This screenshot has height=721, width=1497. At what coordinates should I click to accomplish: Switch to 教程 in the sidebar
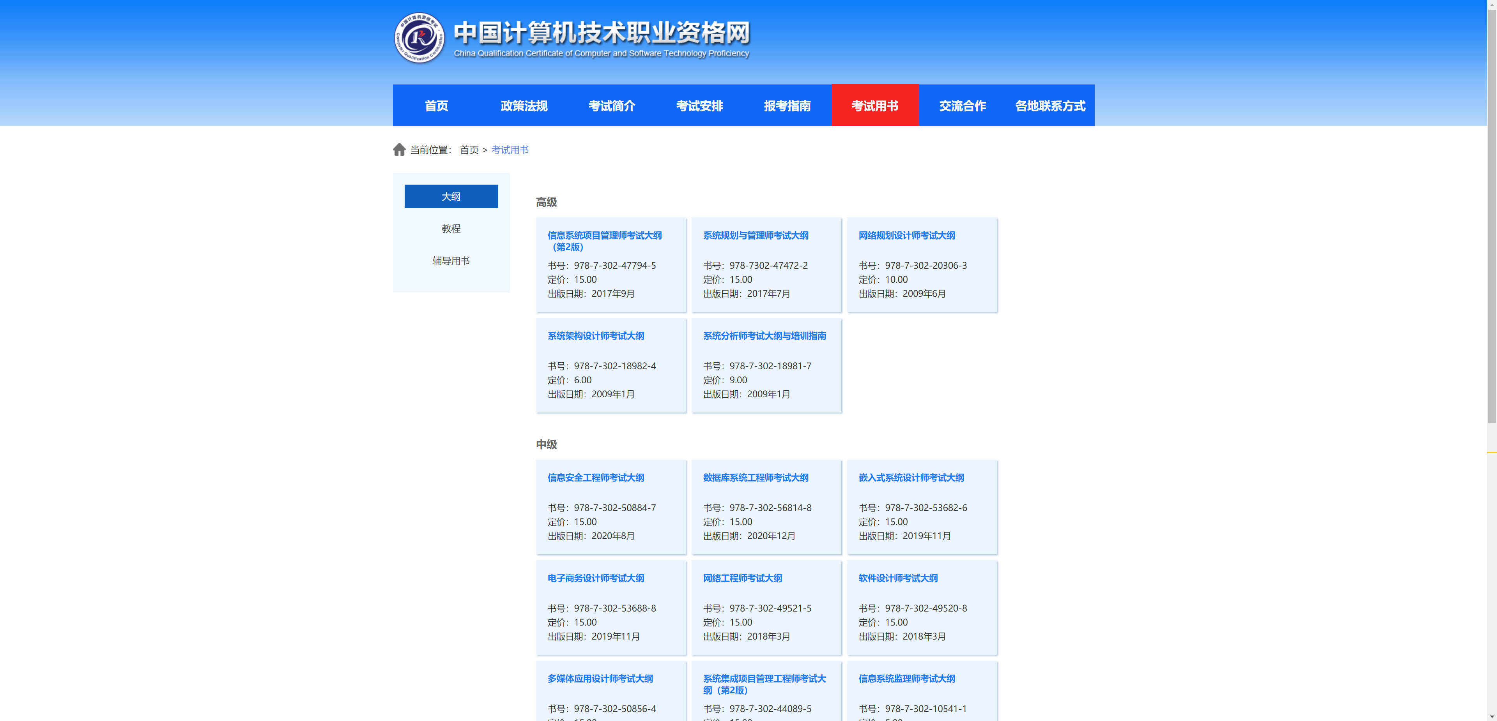[451, 229]
